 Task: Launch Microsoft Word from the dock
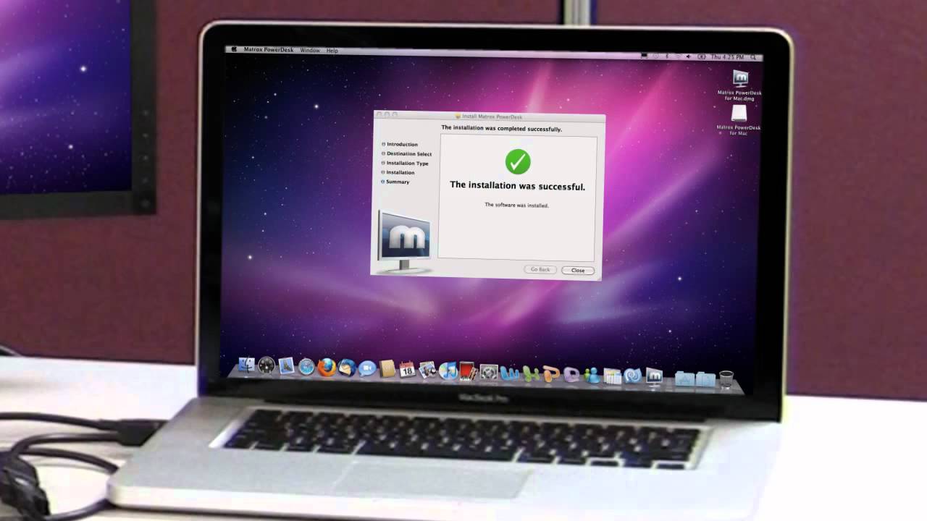point(510,373)
